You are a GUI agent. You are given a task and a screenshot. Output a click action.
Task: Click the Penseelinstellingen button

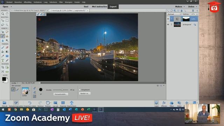pyautogui.click(x=61, y=94)
